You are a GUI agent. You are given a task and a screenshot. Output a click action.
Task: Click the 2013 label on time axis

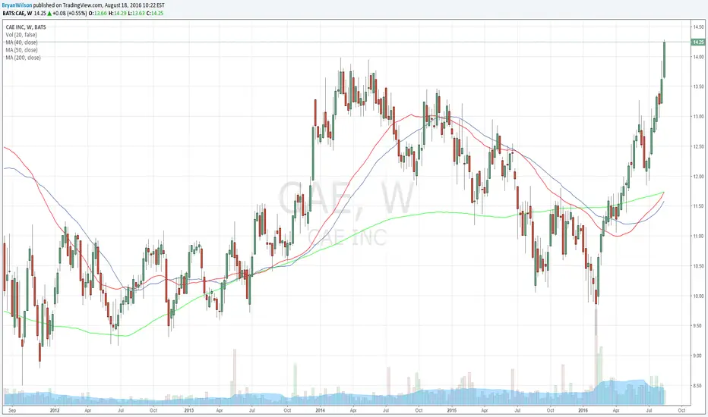pyautogui.click(x=188, y=410)
